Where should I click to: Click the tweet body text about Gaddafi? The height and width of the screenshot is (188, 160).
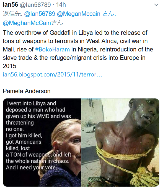coord(78,49)
